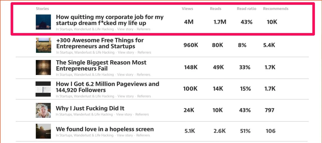Open 'The Single Biggest Reason' story title

point(101,65)
